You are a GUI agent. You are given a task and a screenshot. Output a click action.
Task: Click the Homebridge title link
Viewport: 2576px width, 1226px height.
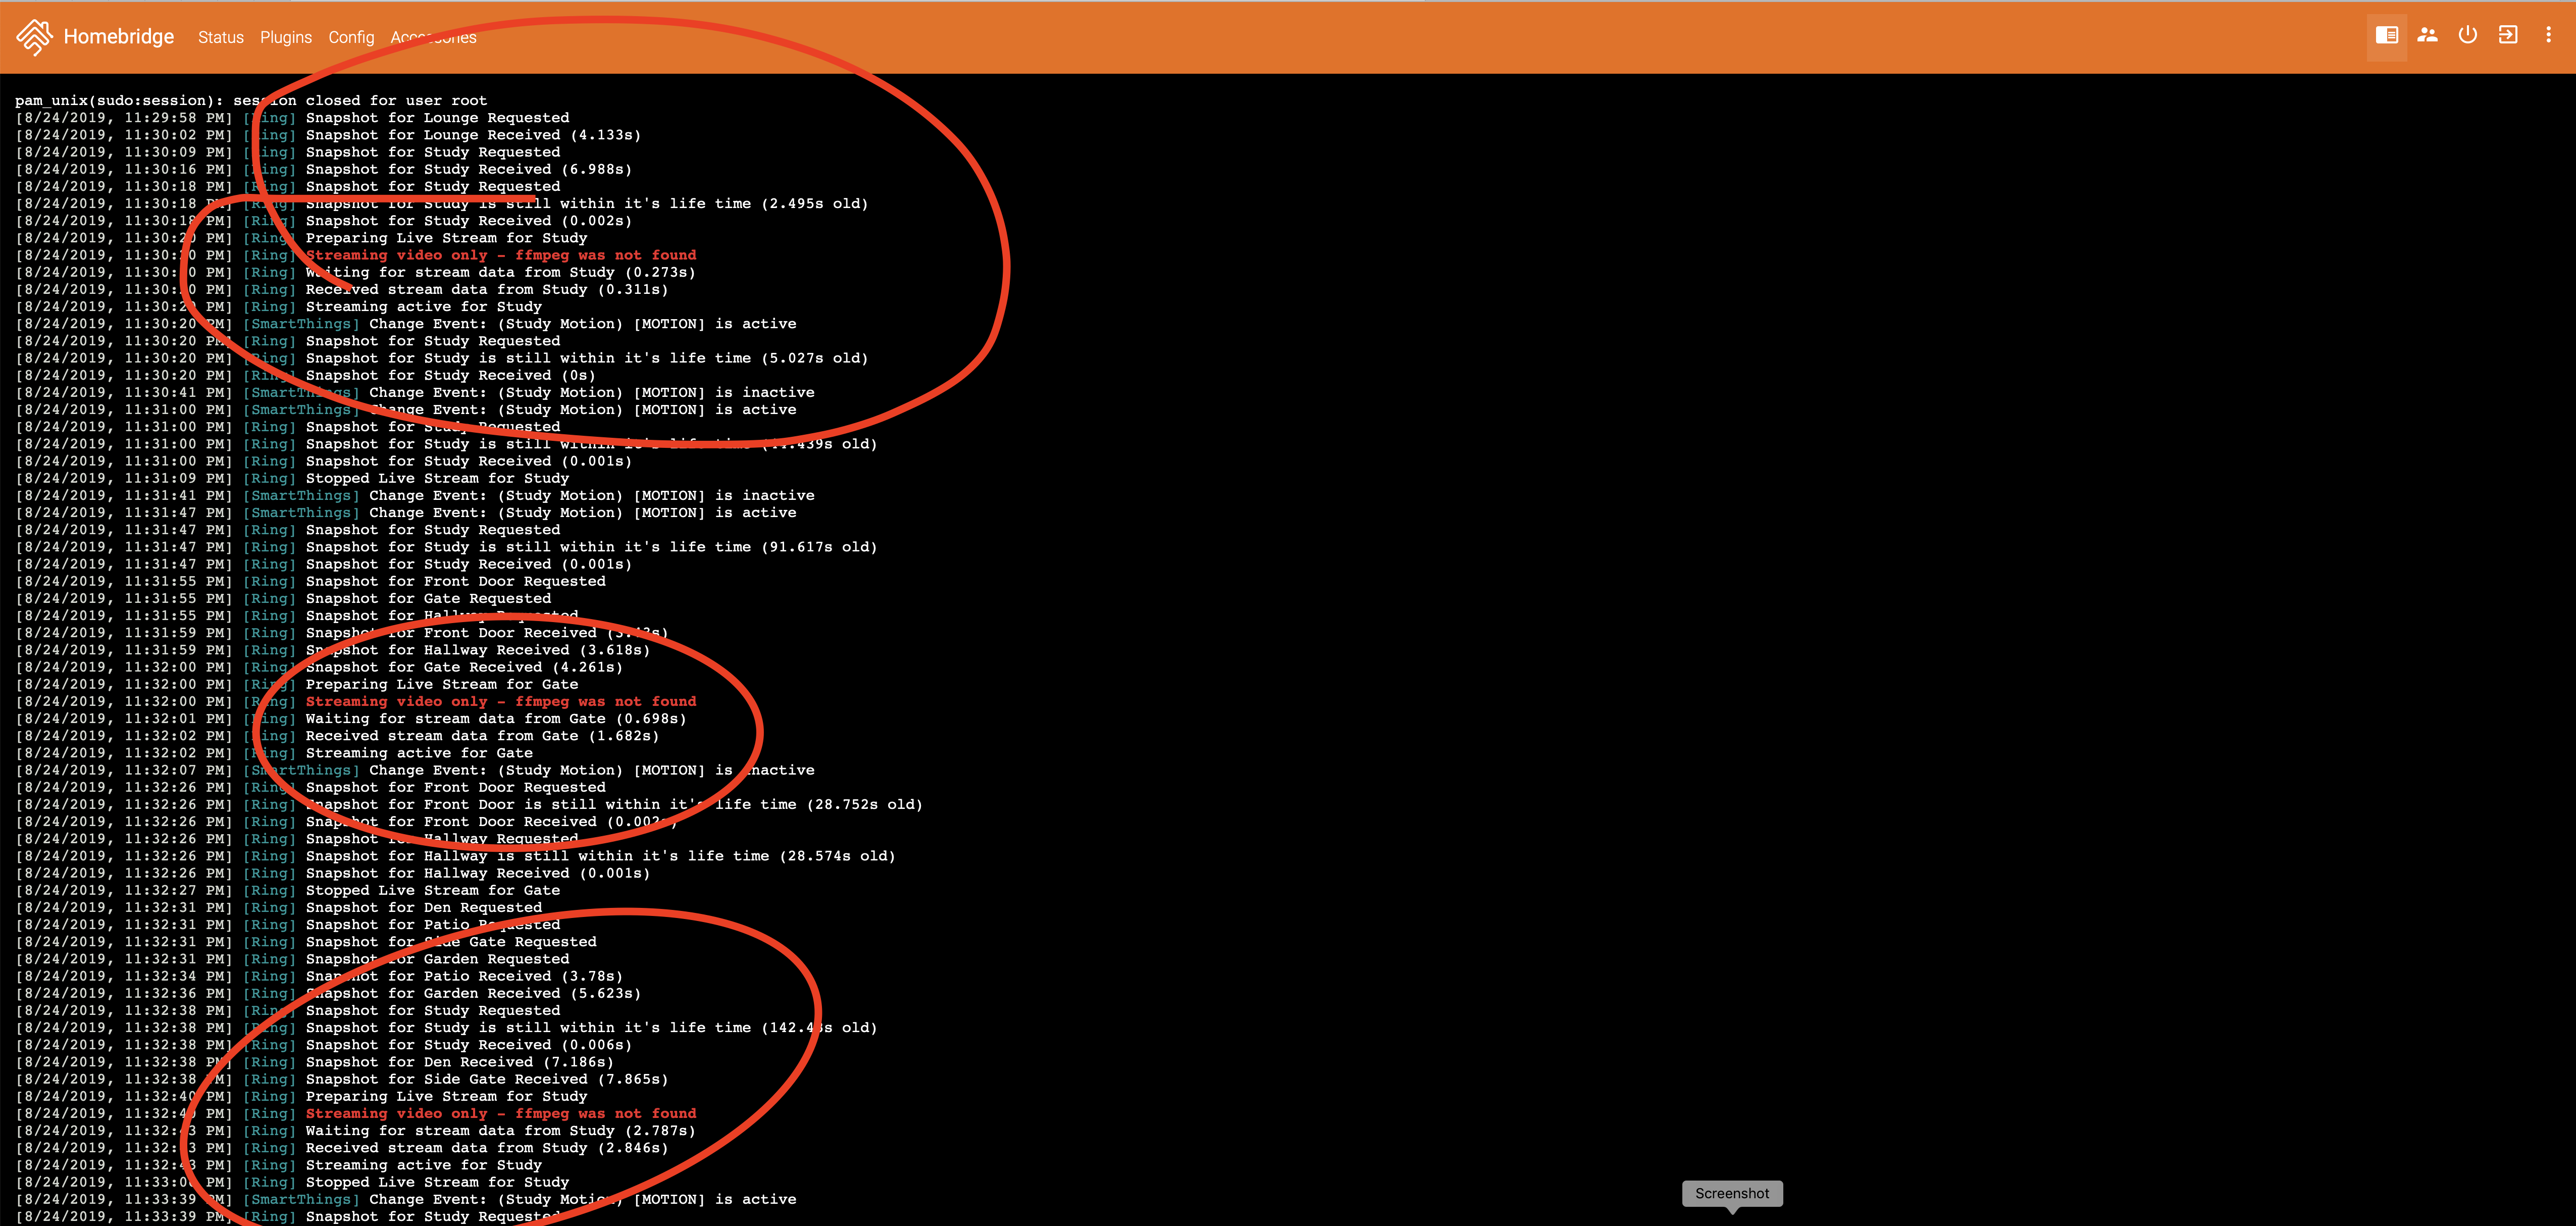click(119, 37)
